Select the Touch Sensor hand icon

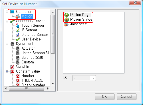click(18, 26)
